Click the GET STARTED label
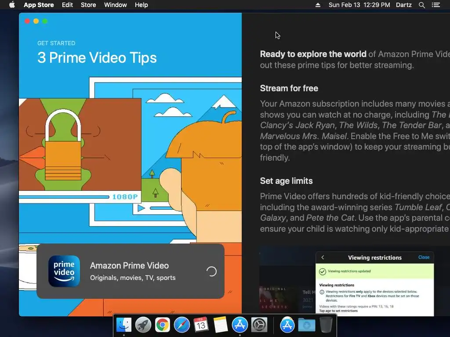 [x=56, y=43]
